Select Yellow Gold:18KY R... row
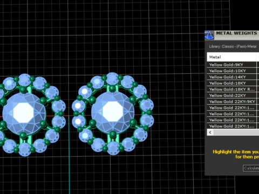The image size is (259, 194). 231,89
